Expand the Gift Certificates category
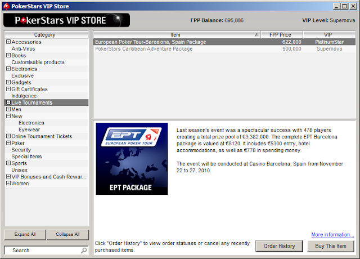The height and width of the screenshot is (259, 360). point(8,89)
